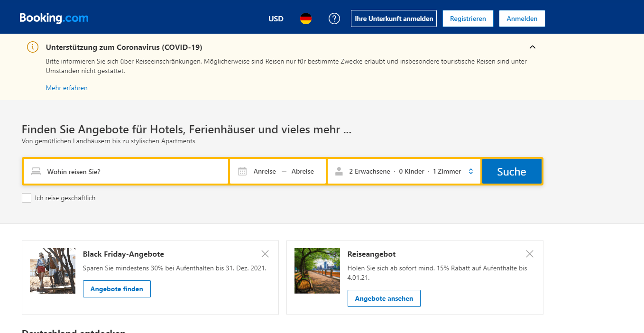Click the Booking.com logo
This screenshot has width=644, height=333.
[54, 18]
